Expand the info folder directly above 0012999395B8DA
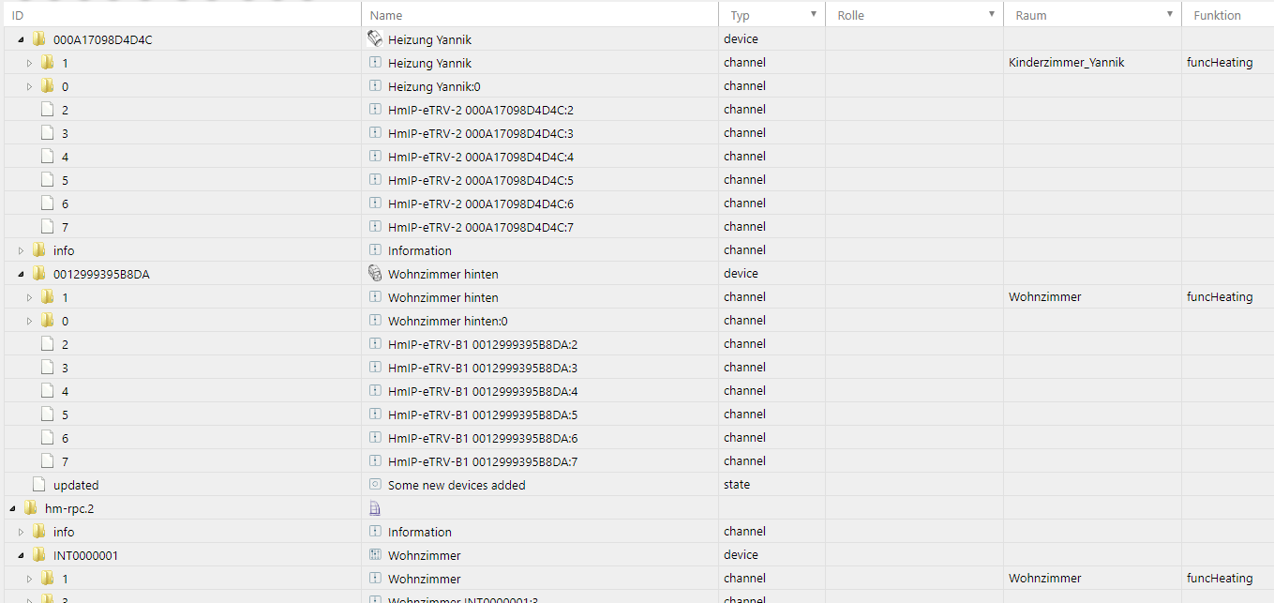 (x=21, y=250)
